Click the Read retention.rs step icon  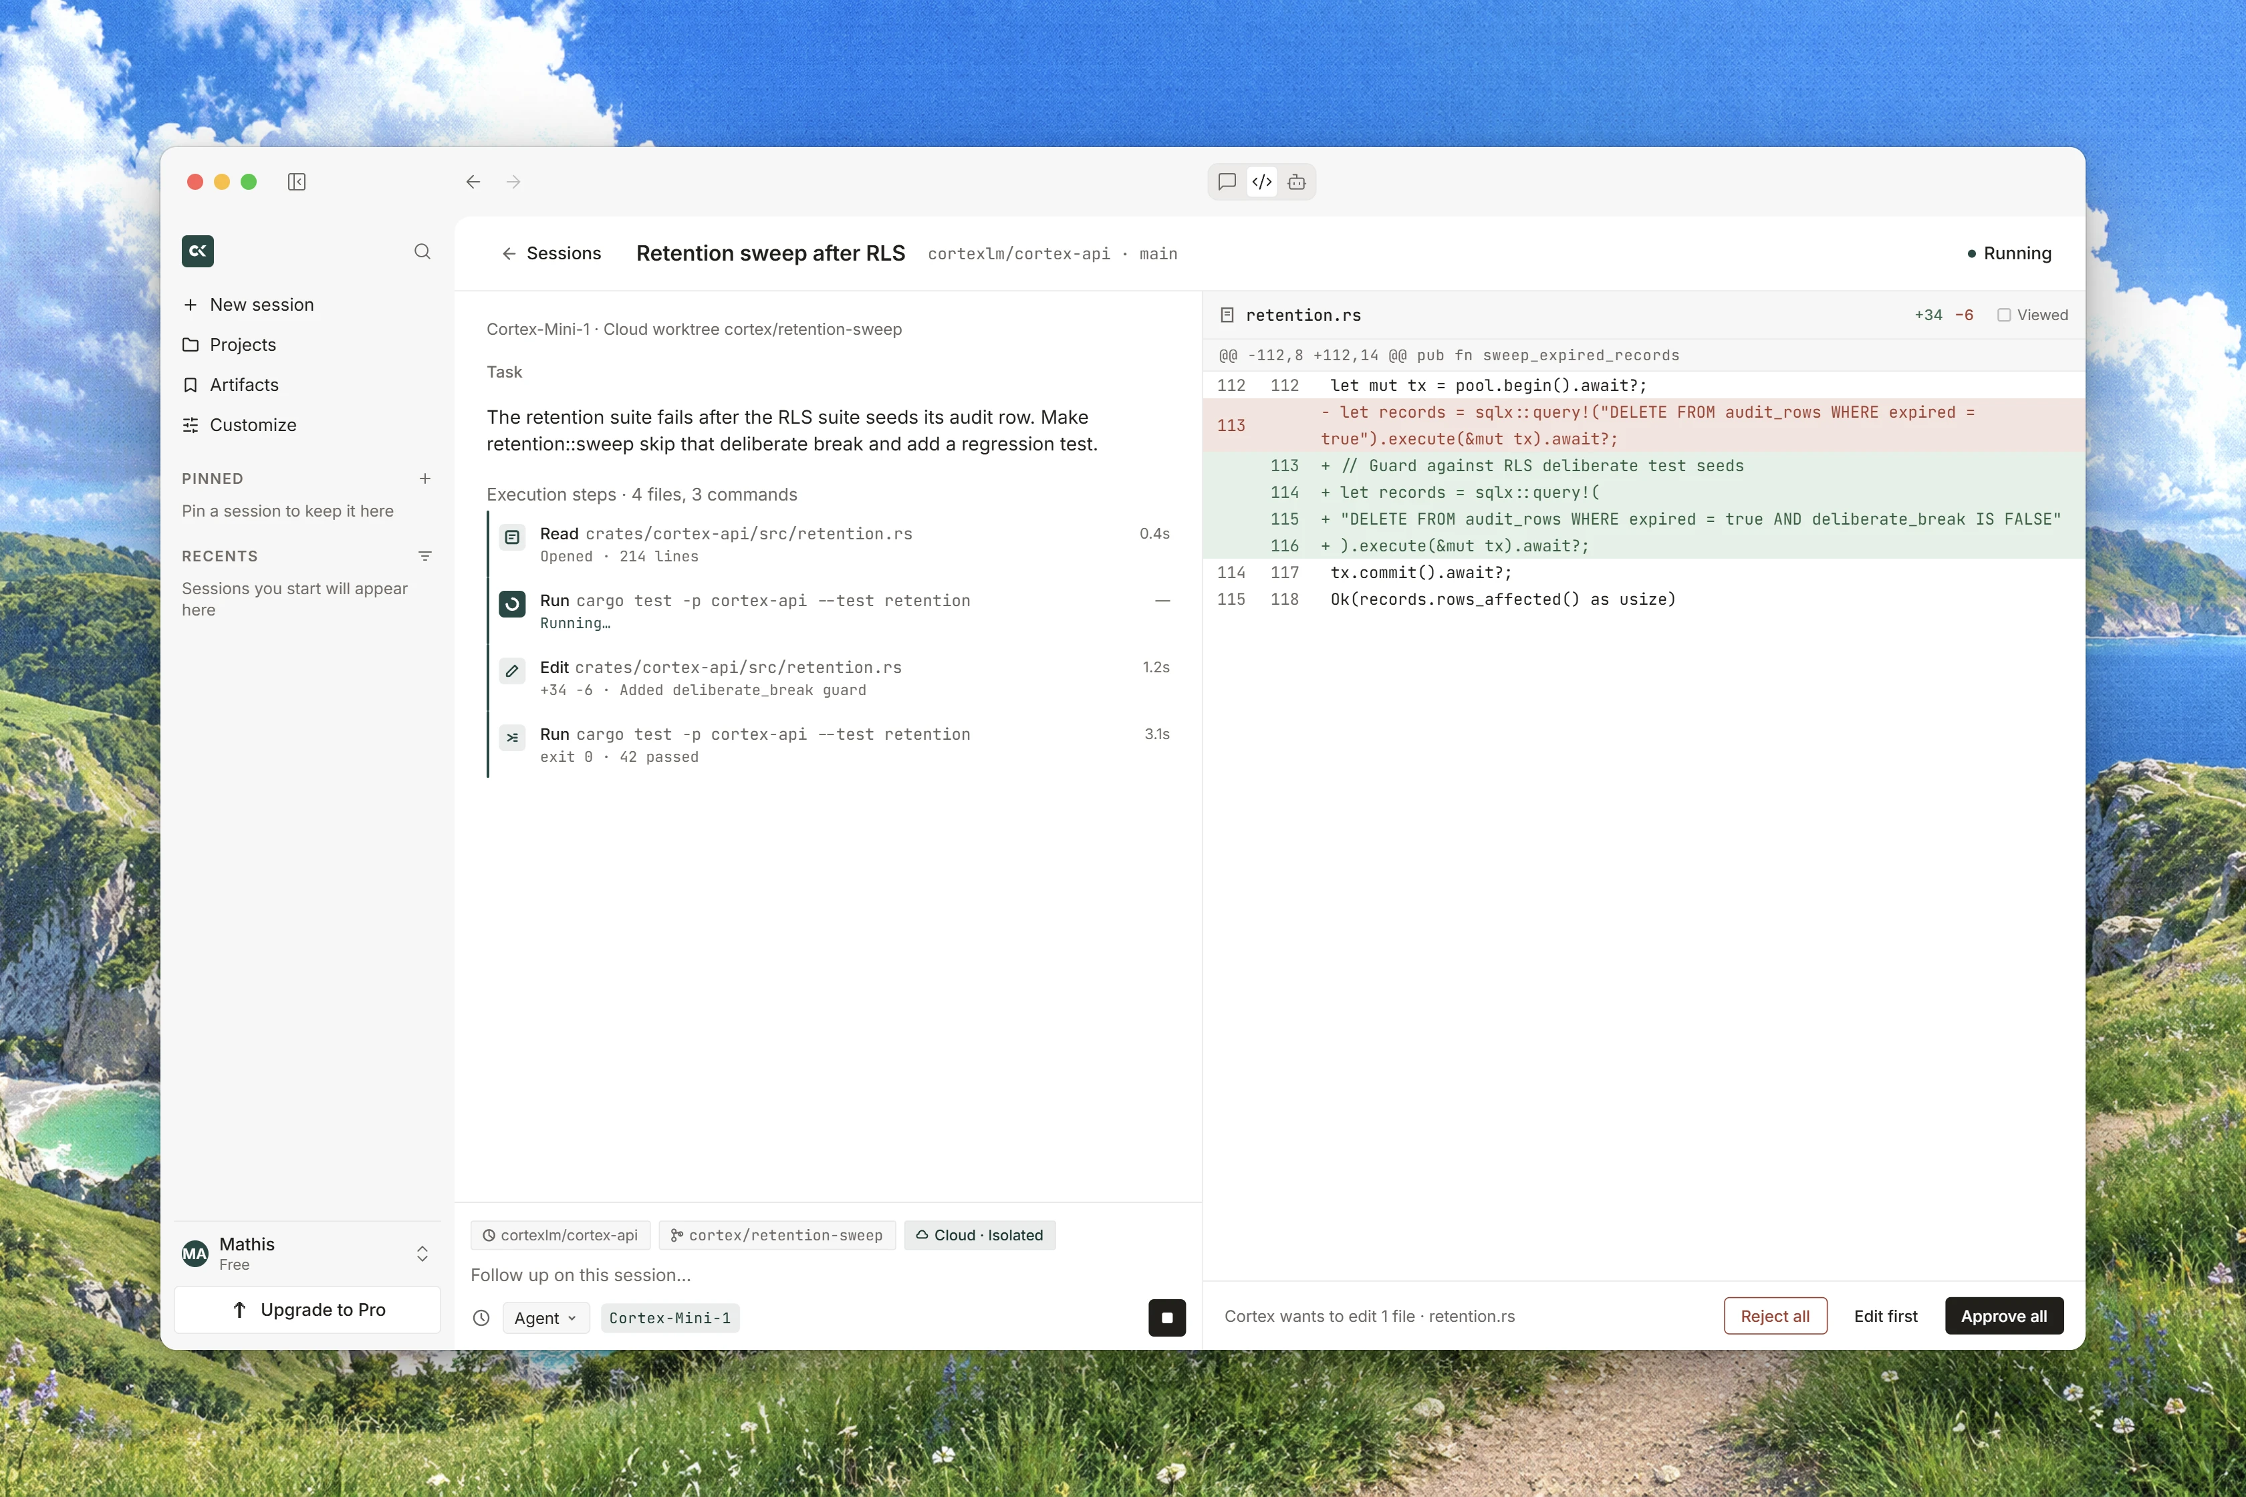pyautogui.click(x=512, y=537)
